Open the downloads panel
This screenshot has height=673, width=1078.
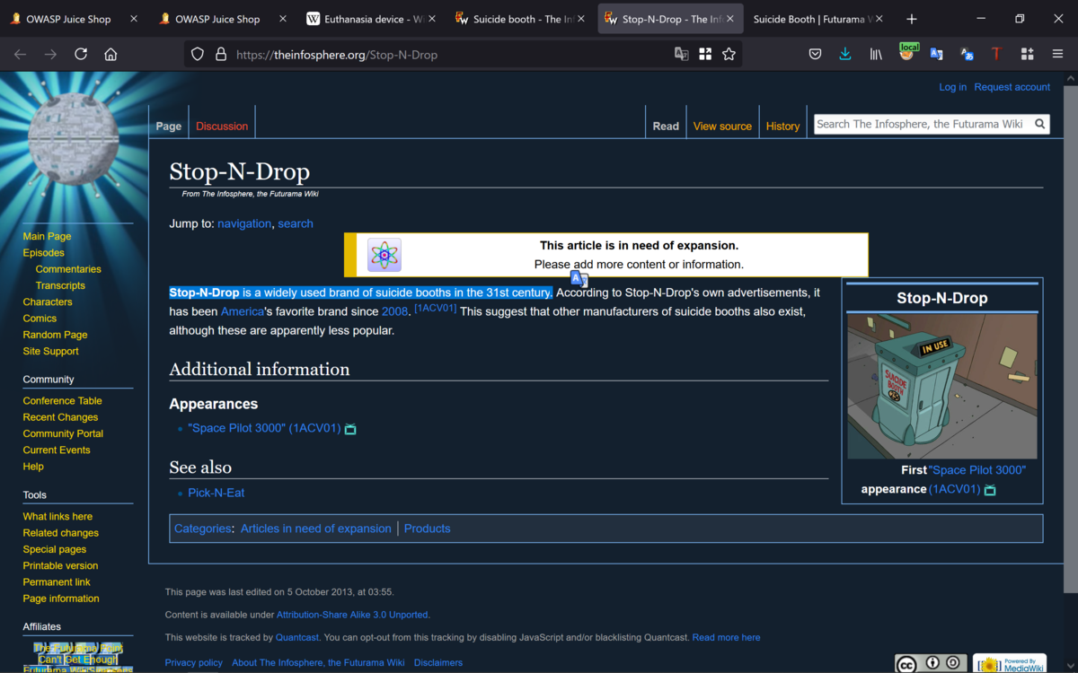pyautogui.click(x=845, y=55)
